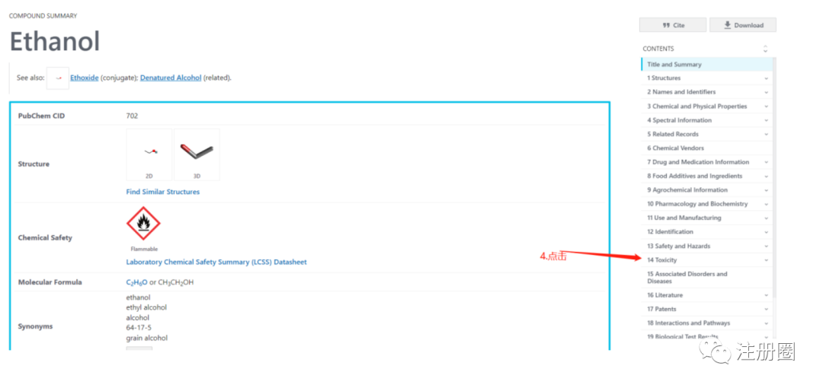The height and width of the screenshot is (388, 823).
Task: Click the Cite button
Action: click(x=673, y=25)
